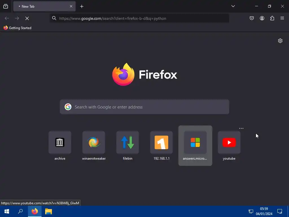The width and height of the screenshot is (289, 217).
Task: Focus the URL address bar
Action: click(139, 18)
